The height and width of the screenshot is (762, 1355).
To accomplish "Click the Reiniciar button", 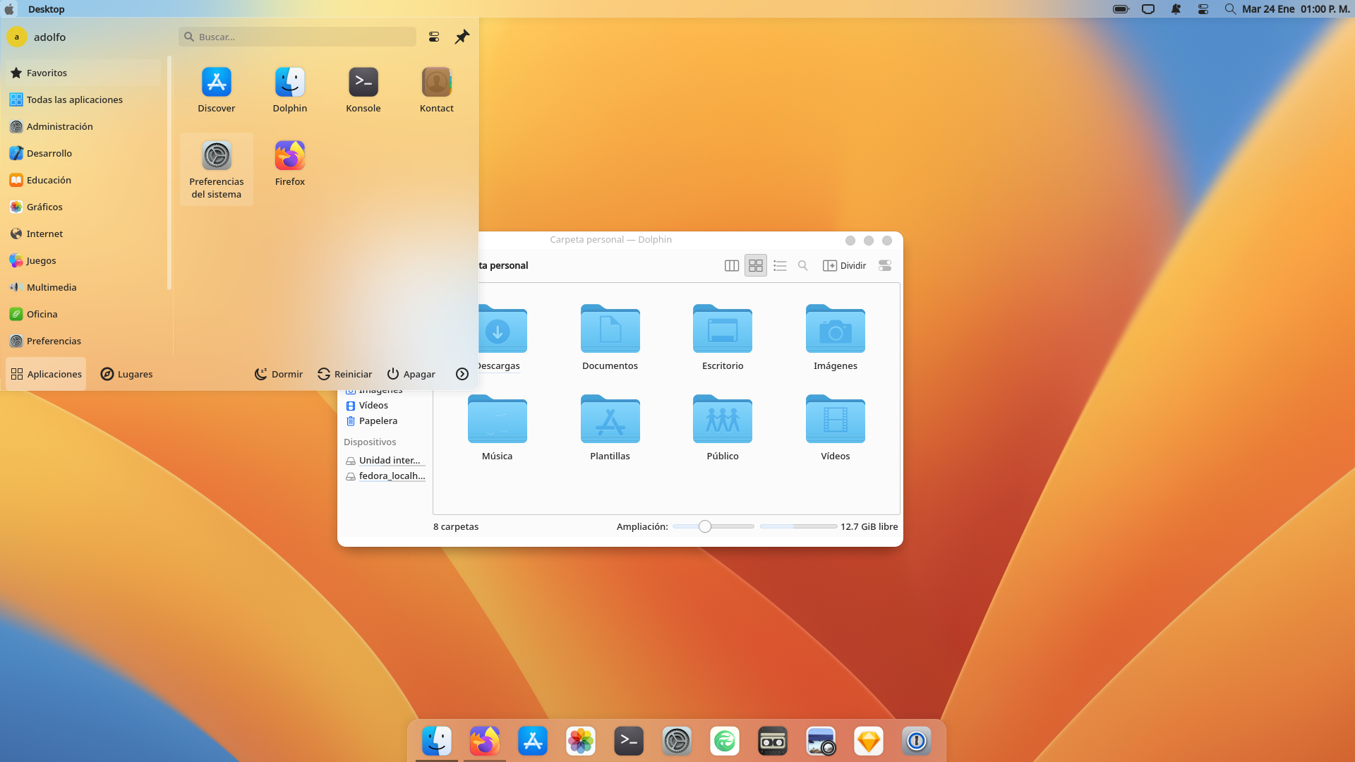I will [344, 374].
